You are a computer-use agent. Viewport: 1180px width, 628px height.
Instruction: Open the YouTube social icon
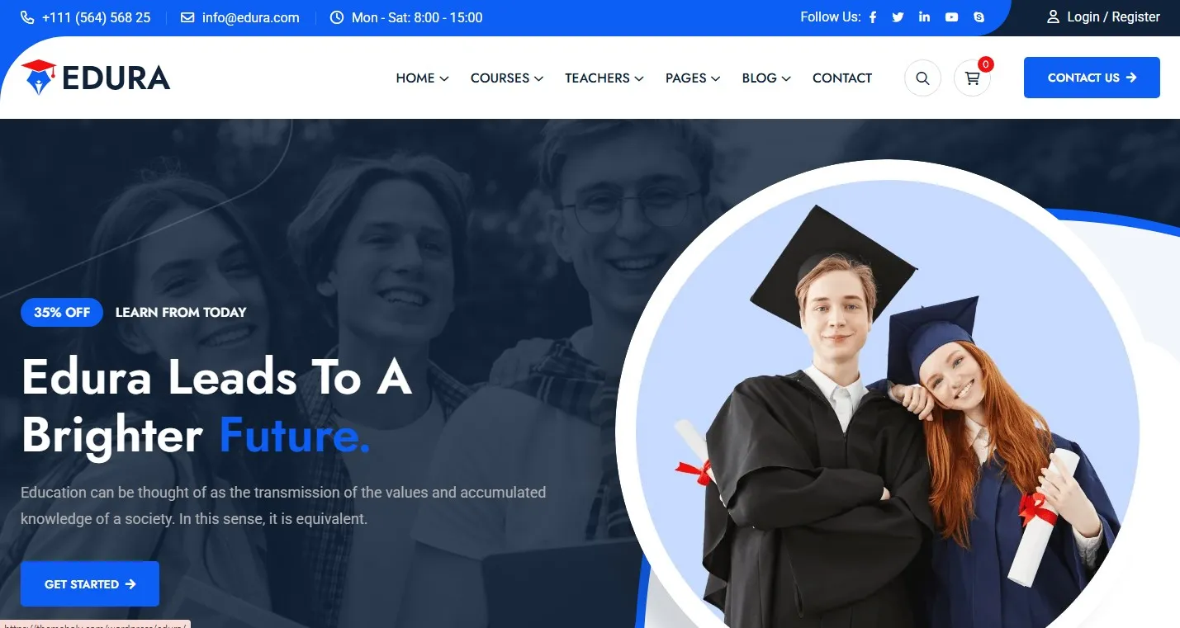click(952, 17)
